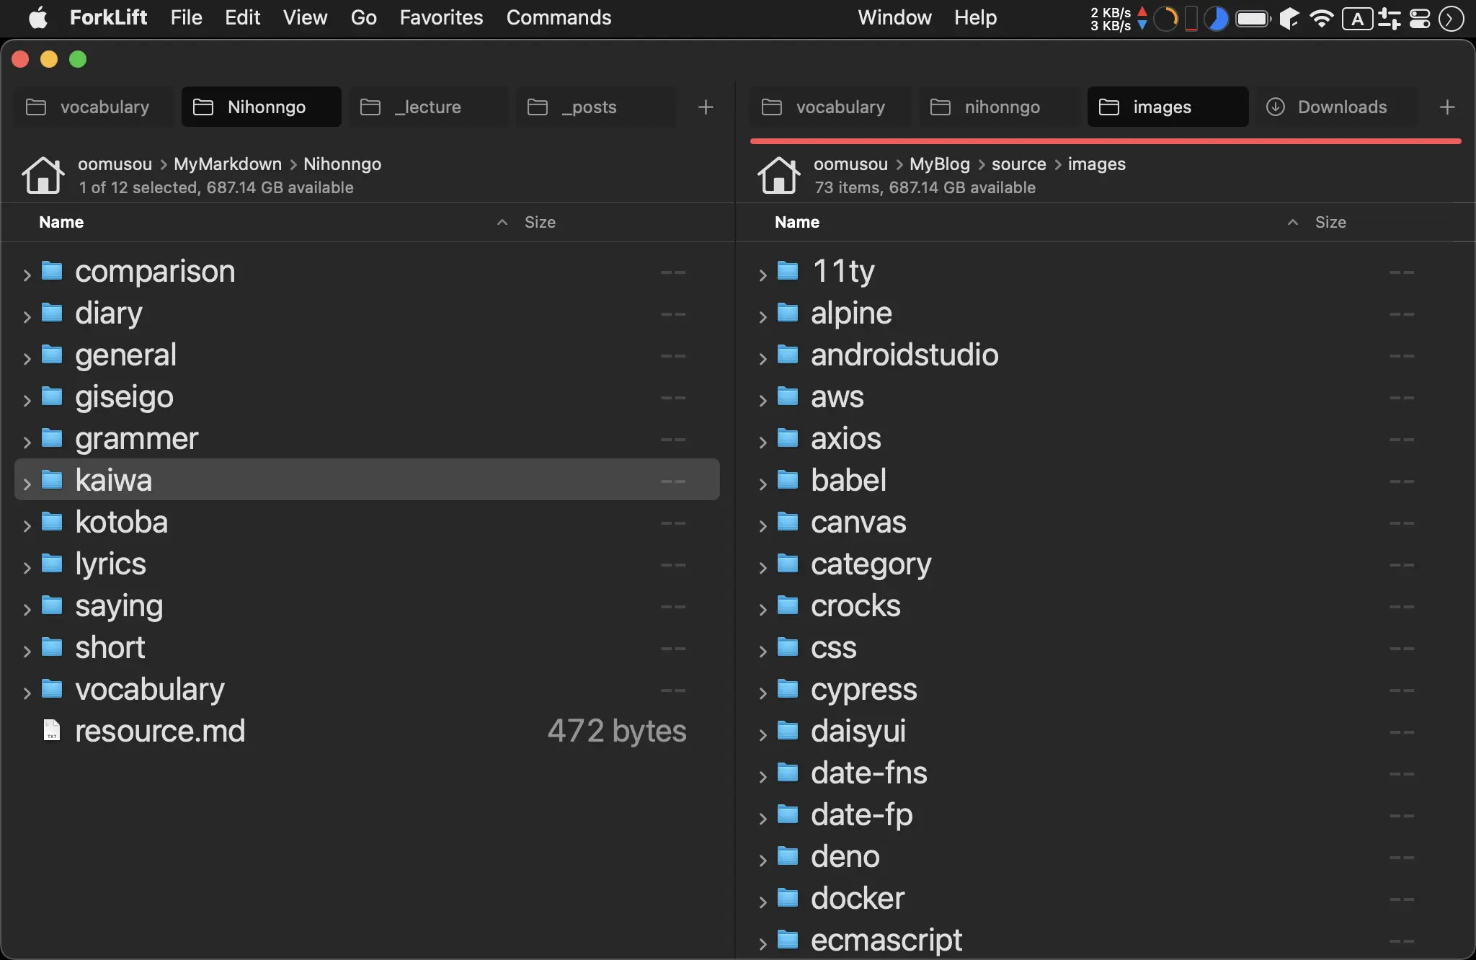The width and height of the screenshot is (1476, 960).
Task: Click the comparison folder icon
Action: coord(52,270)
